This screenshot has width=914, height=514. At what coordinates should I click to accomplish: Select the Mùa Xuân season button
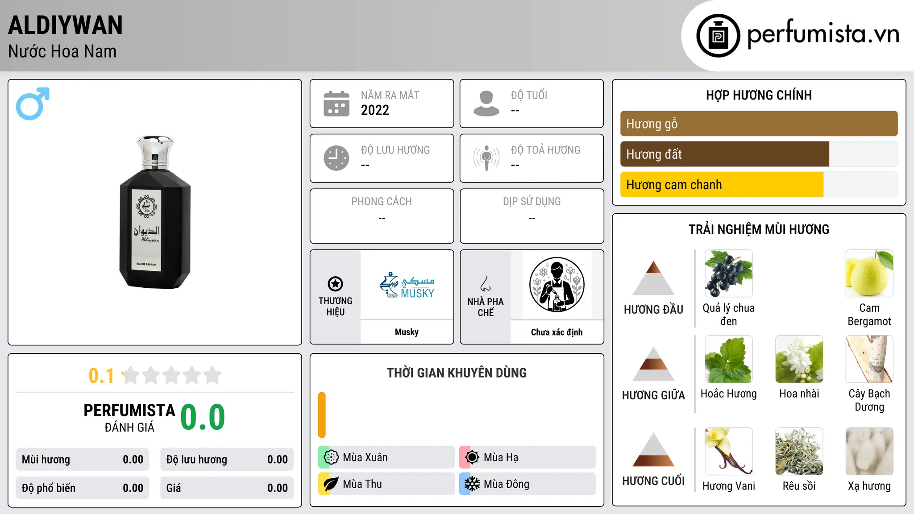coord(386,457)
